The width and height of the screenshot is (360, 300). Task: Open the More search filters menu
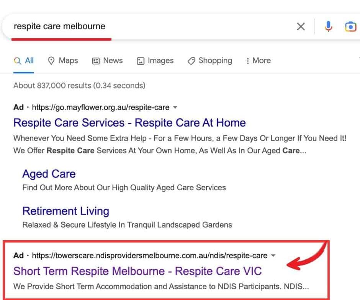[258, 61]
